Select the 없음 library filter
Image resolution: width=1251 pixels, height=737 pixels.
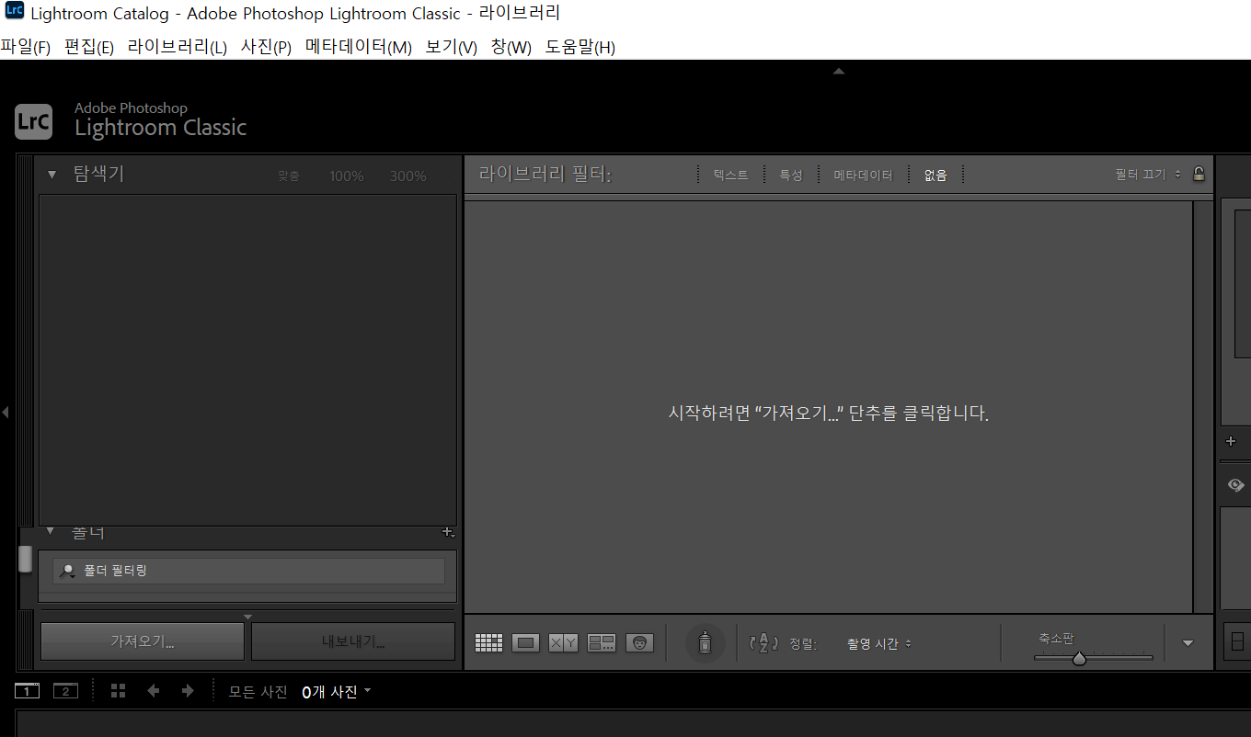tap(935, 175)
